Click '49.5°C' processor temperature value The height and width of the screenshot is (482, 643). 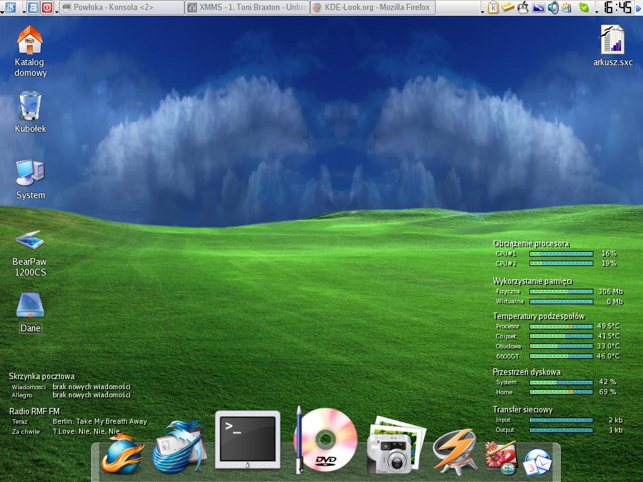pos(608,326)
